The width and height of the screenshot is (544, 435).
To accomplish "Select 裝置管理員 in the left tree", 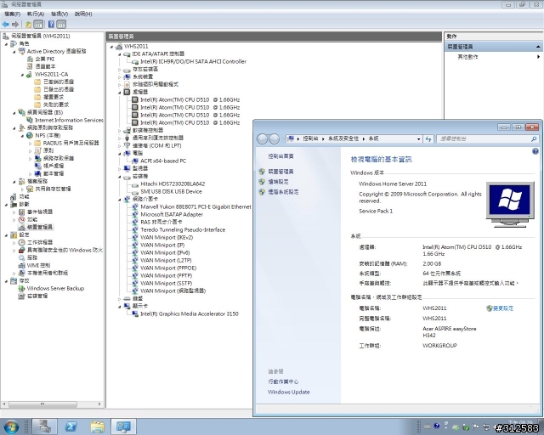I will (40, 227).
